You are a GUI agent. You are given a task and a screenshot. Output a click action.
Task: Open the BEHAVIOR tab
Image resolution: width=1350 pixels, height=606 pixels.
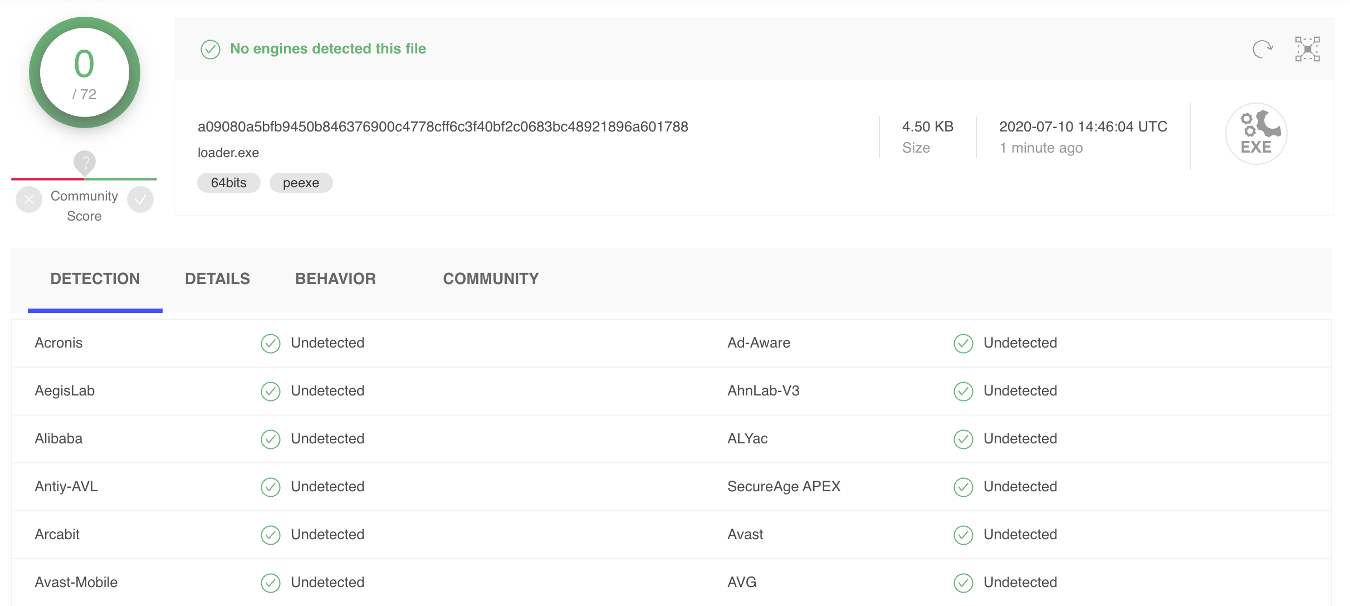[x=335, y=278]
